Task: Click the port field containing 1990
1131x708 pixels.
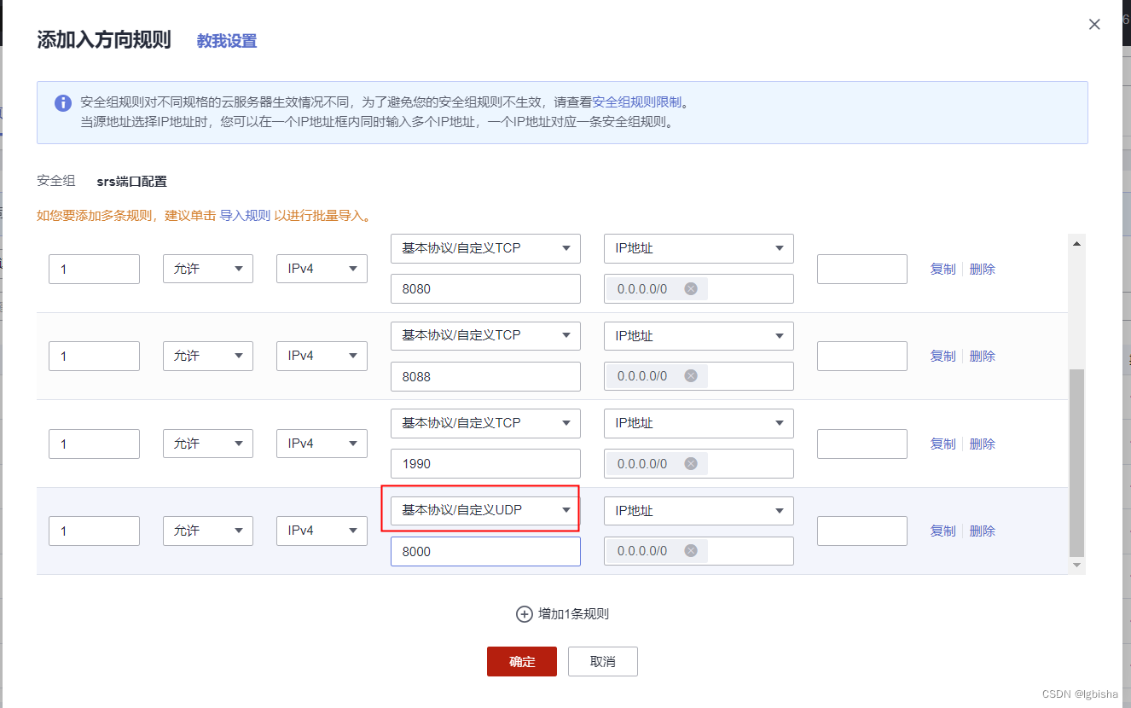Action: pos(485,464)
